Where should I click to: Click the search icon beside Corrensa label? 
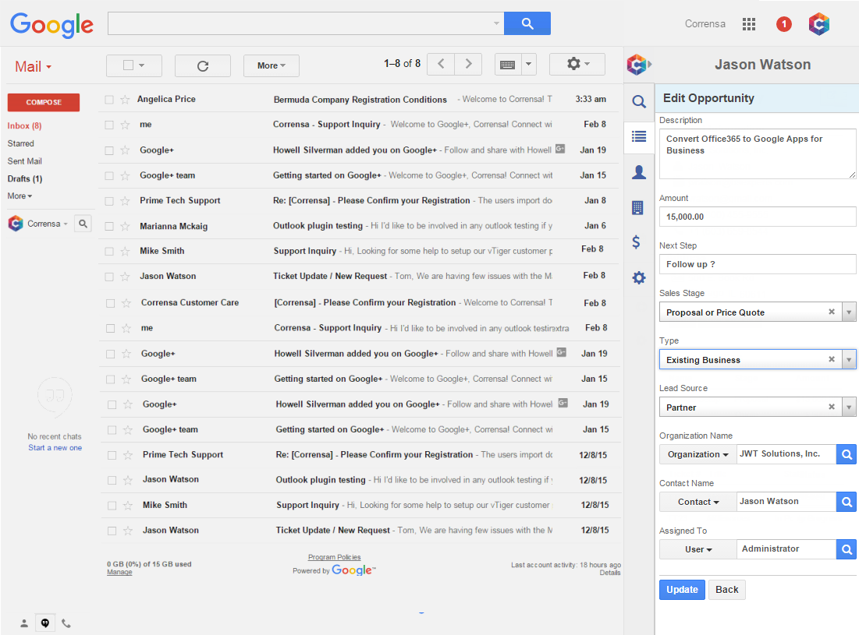click(x=83, y=224)
